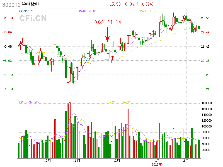Click the 100000 volume axis value
Screen dimensions: 223x167
tap(207, 126)
